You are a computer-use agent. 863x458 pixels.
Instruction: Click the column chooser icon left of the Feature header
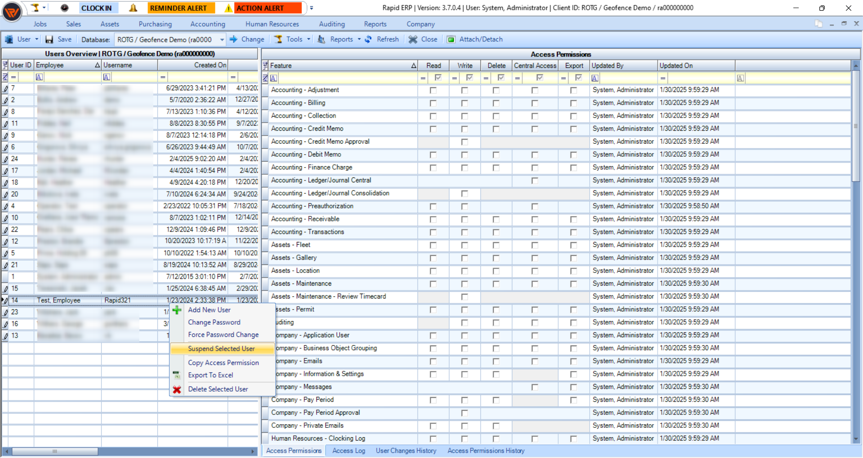[x=265, y=66]
